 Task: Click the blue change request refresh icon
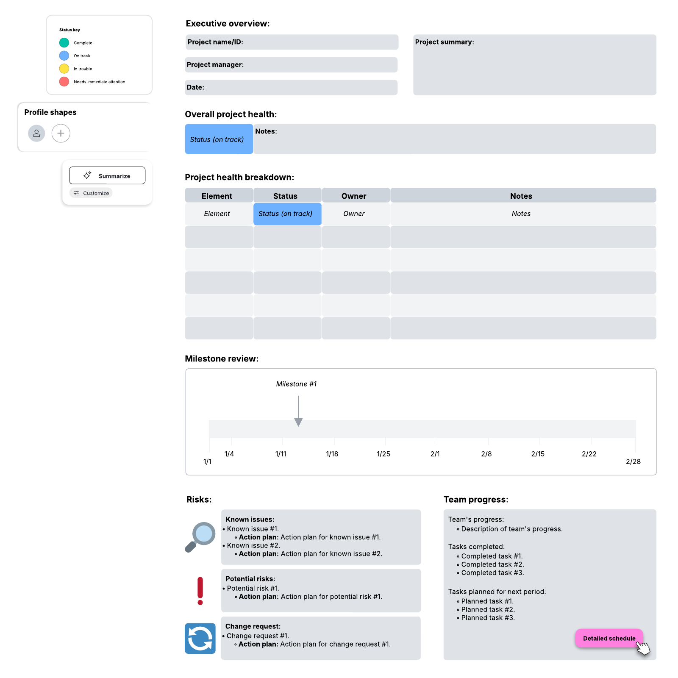(200, 638)
